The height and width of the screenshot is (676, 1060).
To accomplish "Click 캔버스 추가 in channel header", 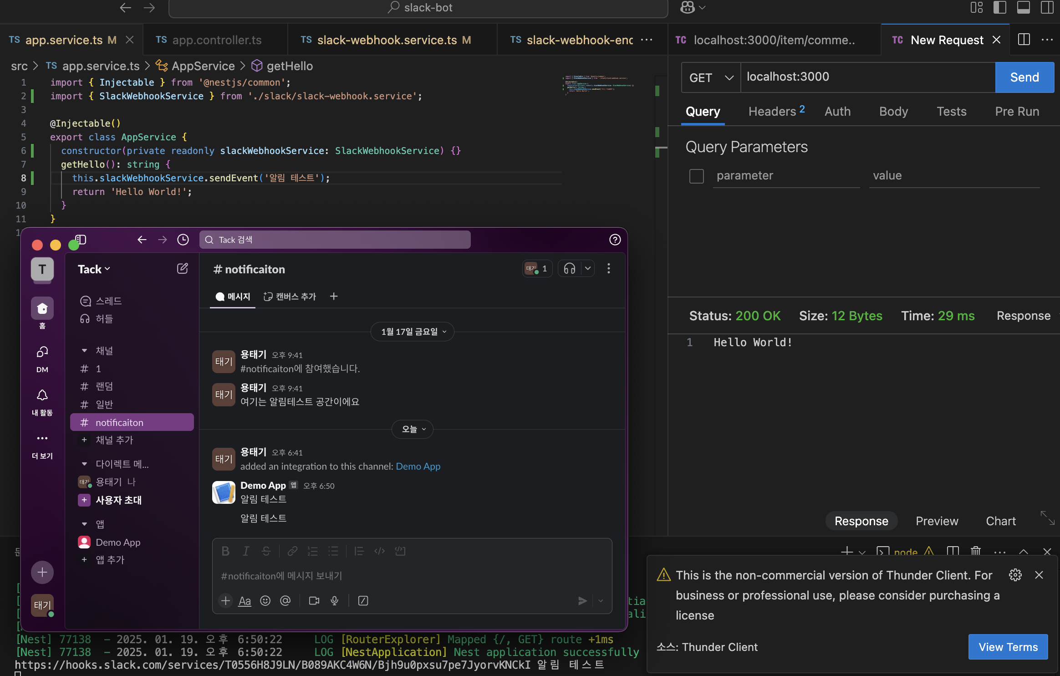I will point(290,297).
